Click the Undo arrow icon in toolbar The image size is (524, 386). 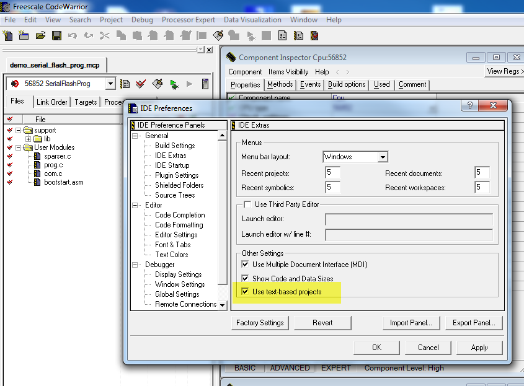point(73,35)
